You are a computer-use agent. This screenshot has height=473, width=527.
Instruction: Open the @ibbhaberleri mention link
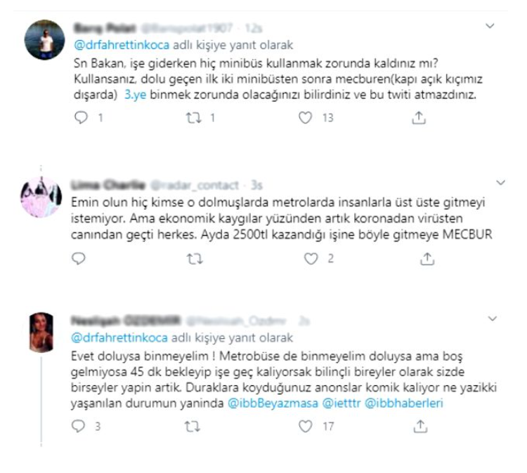click(404, 403)
